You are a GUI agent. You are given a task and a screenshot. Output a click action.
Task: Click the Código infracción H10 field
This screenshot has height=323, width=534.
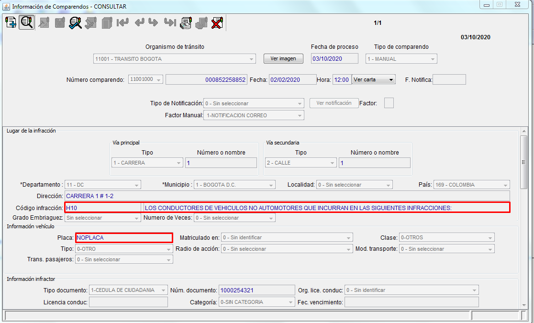coord(103,208)
